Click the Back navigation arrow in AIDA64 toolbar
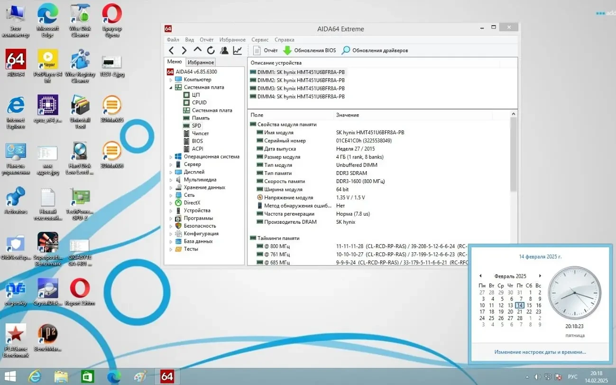The image size is (616, 385). [171, 50]
